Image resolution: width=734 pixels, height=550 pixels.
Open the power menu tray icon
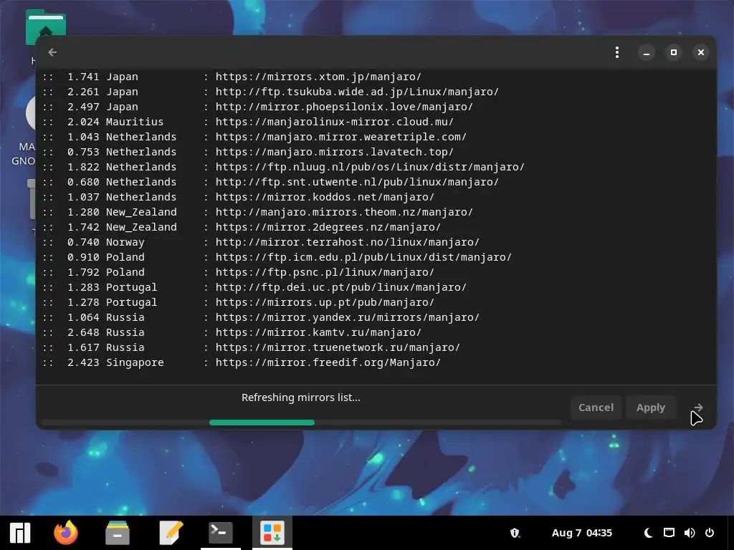(x=710, y=533)
